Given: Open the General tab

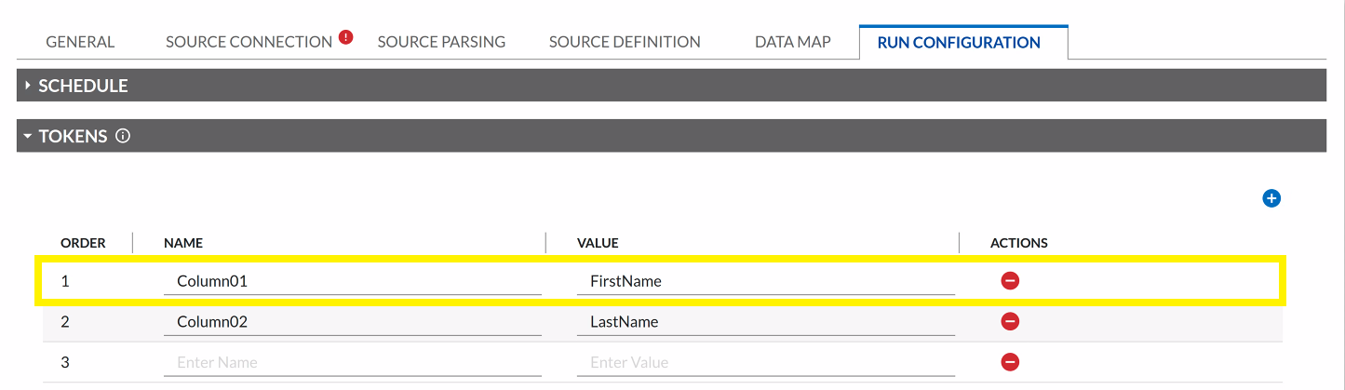Looking at the screenshot, I should click(80, 42).
